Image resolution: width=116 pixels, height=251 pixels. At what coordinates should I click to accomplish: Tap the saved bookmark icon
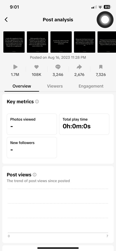(101, 67)
